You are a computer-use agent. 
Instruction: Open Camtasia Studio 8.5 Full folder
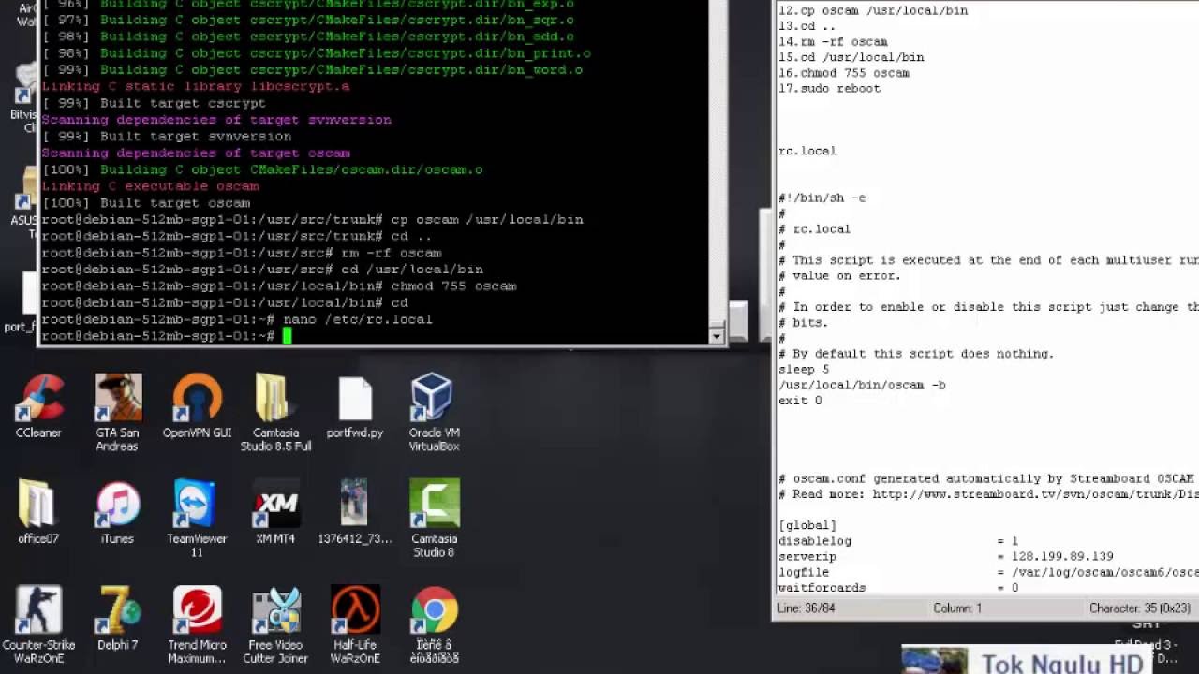[x=275, y=412]
